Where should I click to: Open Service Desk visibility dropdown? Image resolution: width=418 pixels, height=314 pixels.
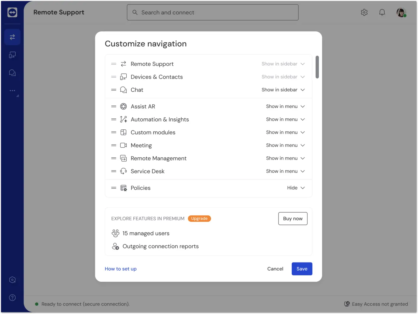[285, 171]
